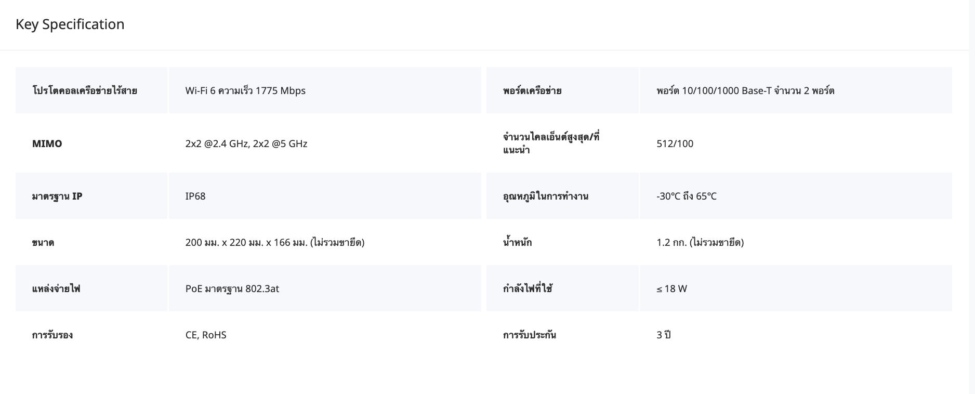
Task: Select the 10/100/1000 Base-T port value
Action: pyautogui.click(x=745, y=90)
